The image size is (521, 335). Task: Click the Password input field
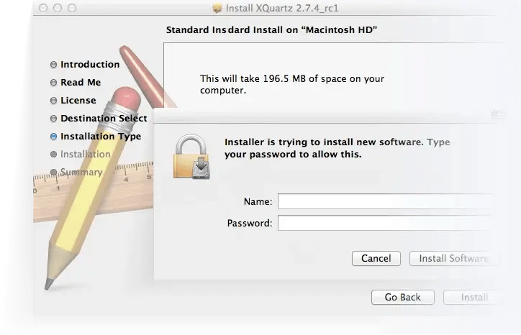(384, 223)
